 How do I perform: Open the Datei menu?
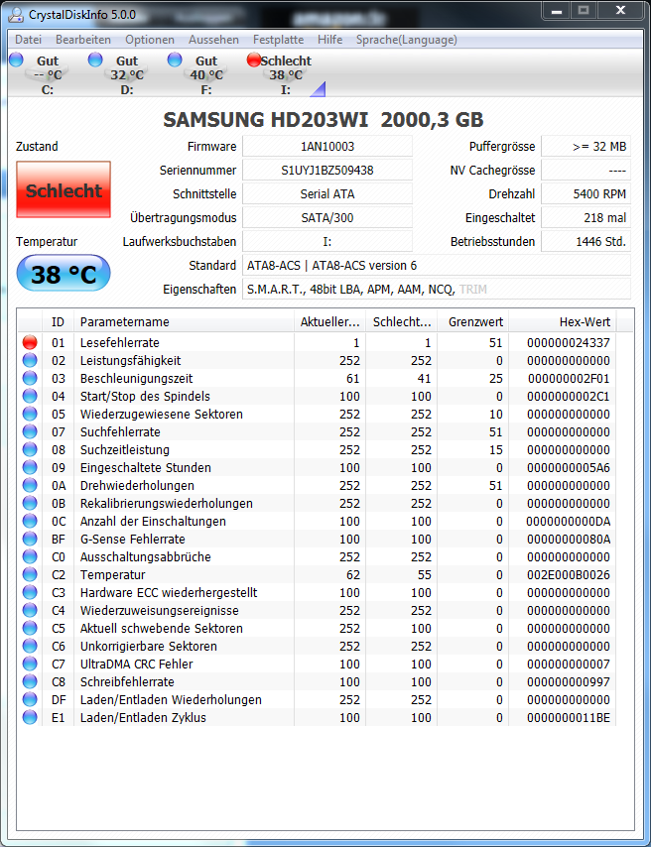(28, 40)
